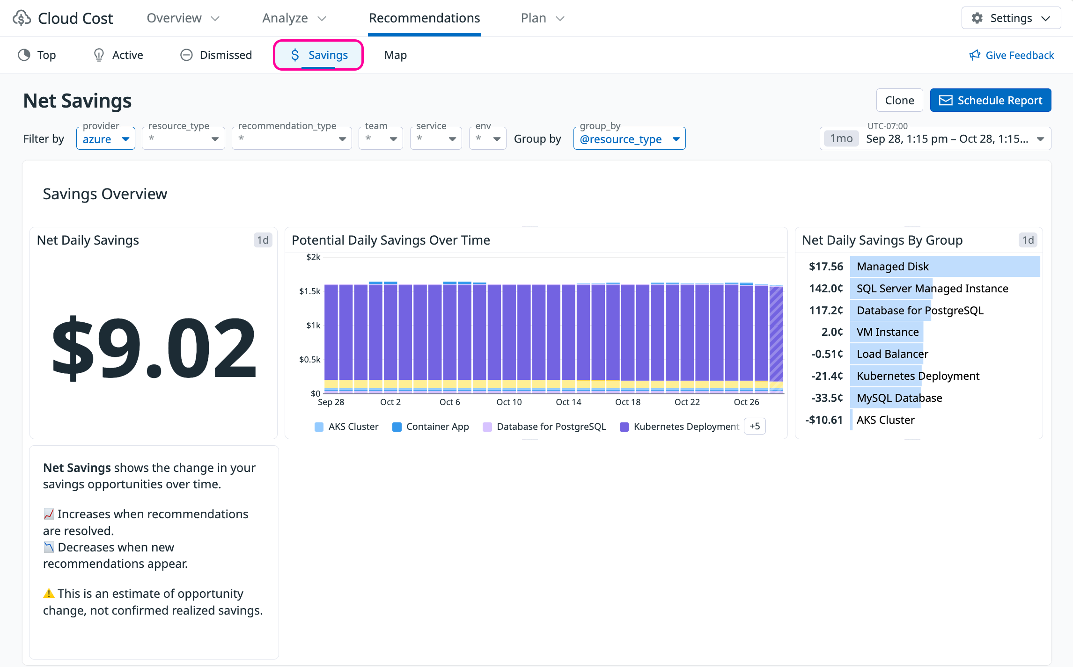Toggle the Container App legend entry

[437, 427]
